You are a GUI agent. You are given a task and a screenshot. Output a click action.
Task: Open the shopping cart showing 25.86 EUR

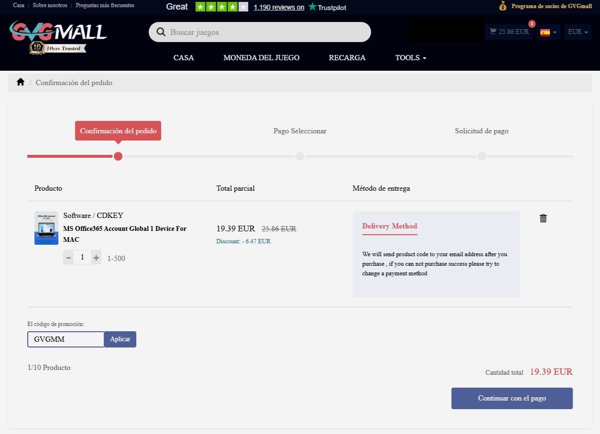tap(509, 32)
